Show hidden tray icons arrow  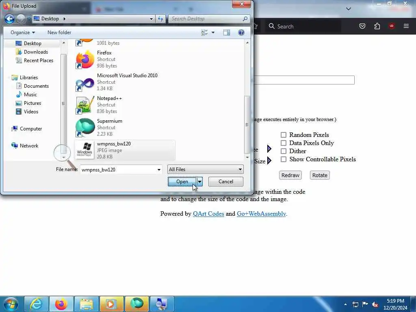tap(345, 304)
